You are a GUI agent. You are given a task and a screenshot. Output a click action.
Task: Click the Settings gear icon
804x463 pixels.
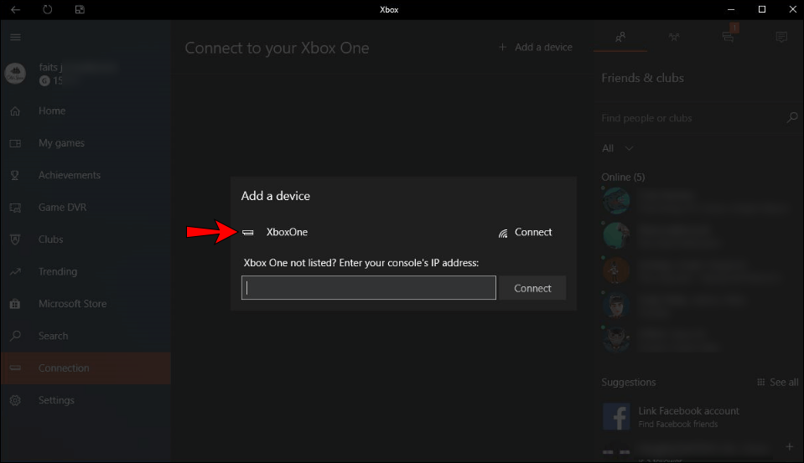(15, 400)
